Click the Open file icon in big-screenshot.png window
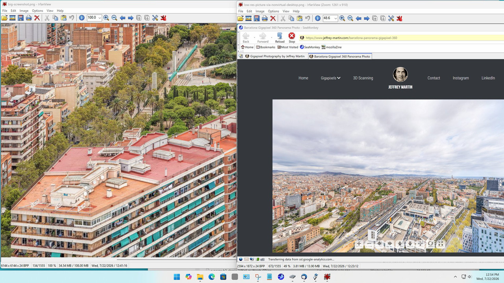504x283 pixels. [x=5, y=18]
